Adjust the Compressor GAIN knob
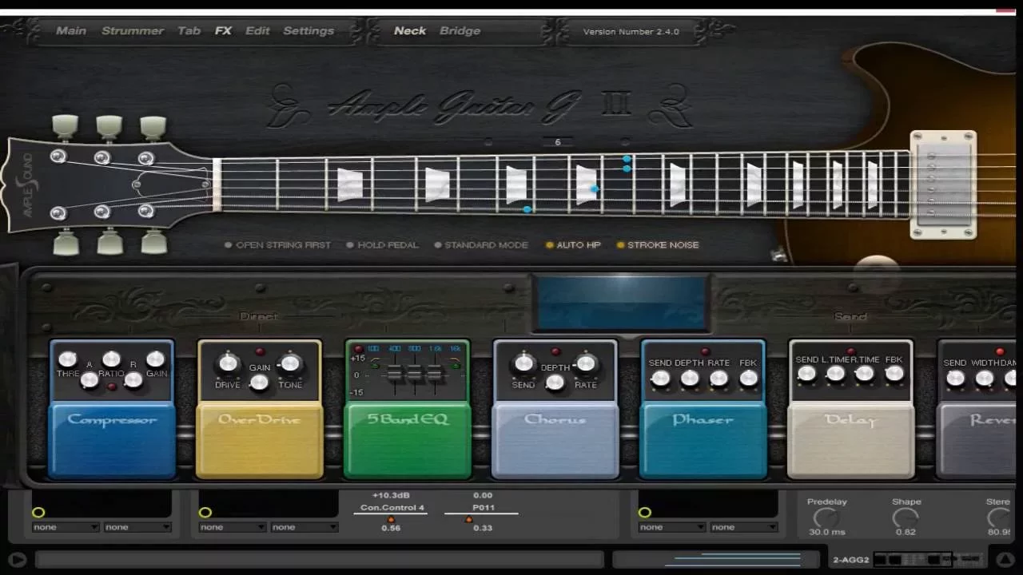Viewport: 1023px width, 575px height. click(x=156, y=359)
